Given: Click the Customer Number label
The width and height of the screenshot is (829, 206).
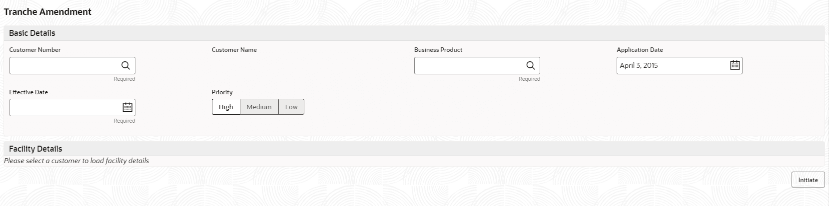Looking at the screenshot, I should [34, 50].
